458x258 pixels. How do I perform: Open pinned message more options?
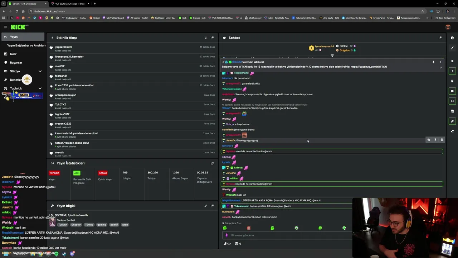coord(440,62)
